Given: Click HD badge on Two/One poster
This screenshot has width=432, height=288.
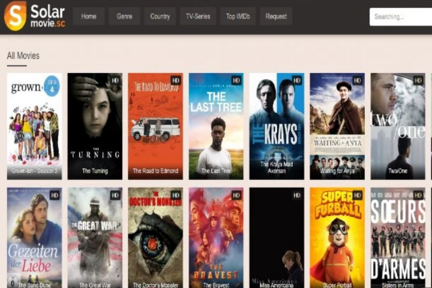Looking at the screenshot, I should point(418,80).
